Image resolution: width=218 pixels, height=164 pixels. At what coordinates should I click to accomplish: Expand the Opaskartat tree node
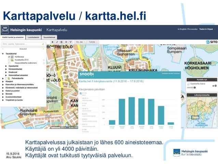point(6,66)
